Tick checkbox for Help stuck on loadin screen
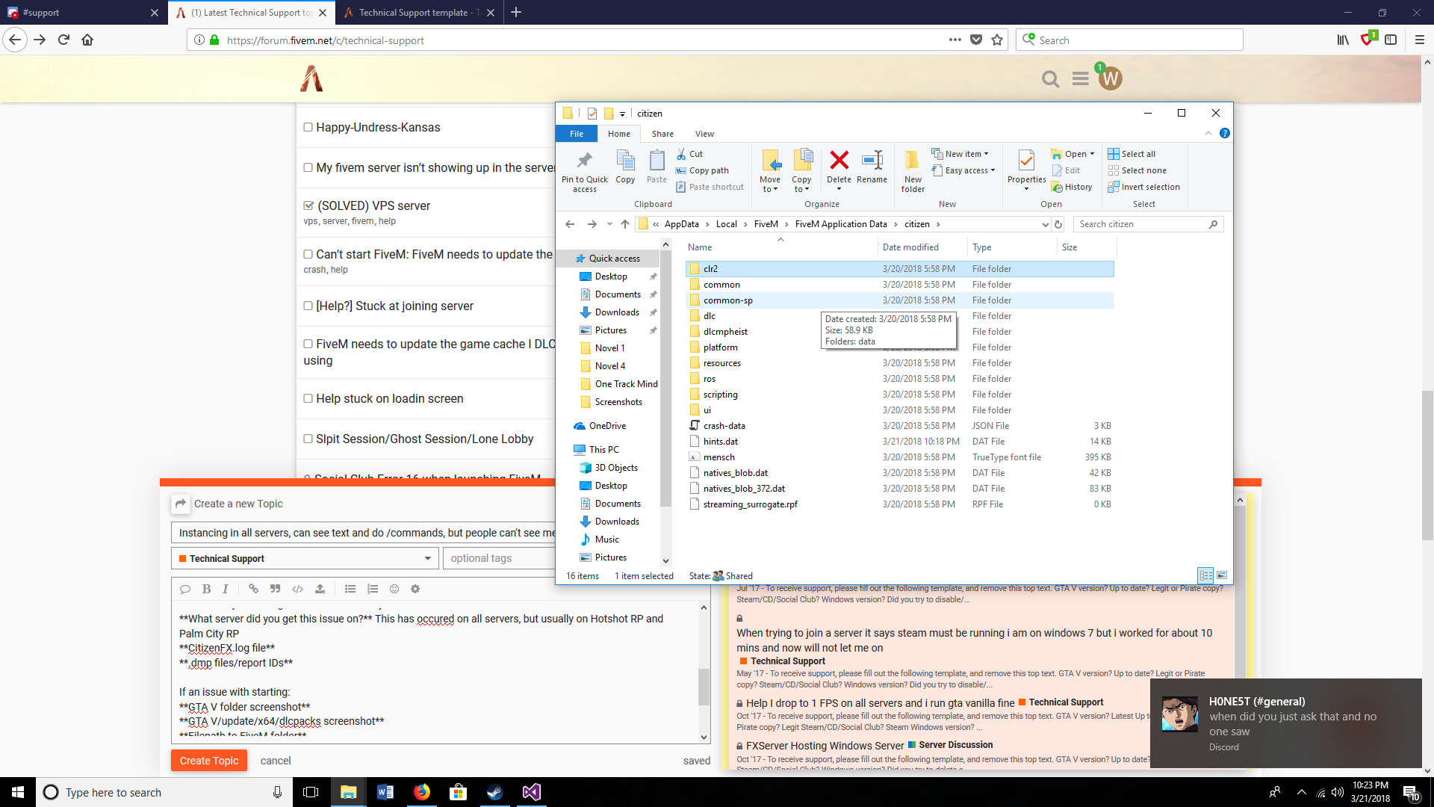This screenshot has height=807, width=1434. [x=308, y=398]
